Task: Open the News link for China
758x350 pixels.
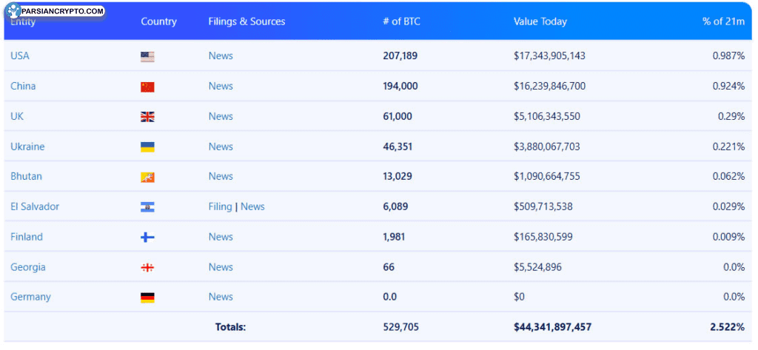Action: pos(221,86)
